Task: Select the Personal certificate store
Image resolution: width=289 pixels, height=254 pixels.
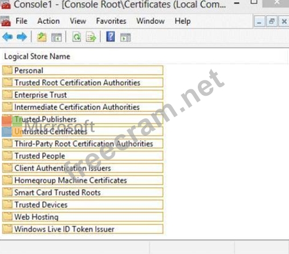Action: [83, 71]
